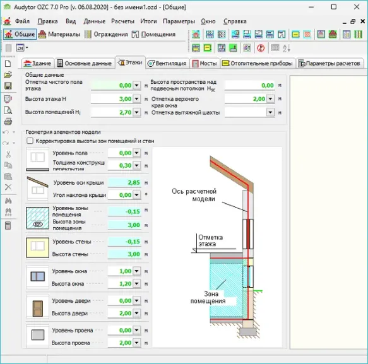Viewport: 368px width, 364px height.
Task: Click the Paste clipboard icon in sidebar
Action: click(8, 177)
